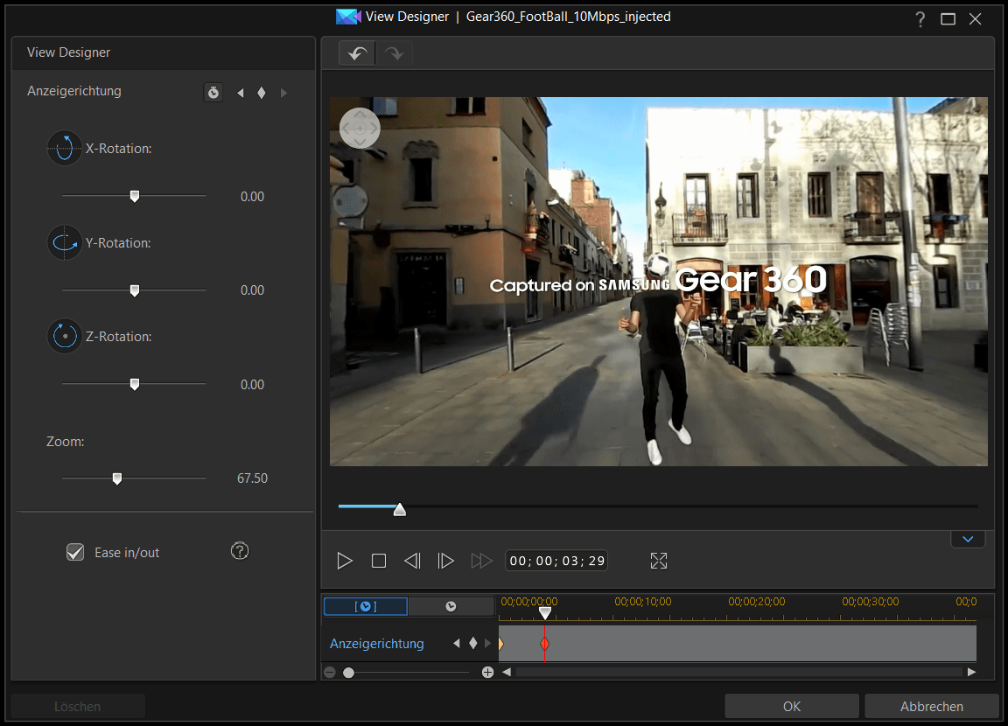1008x726 pixels.
Task: Go to next keyframe in left panel
Action: [283, 94]
